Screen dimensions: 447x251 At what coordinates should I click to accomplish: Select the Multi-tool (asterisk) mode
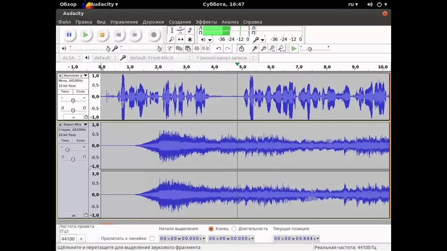[x=190, y=39]
